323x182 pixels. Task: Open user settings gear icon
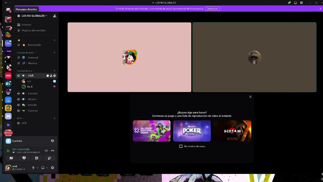tap(52, 168)
